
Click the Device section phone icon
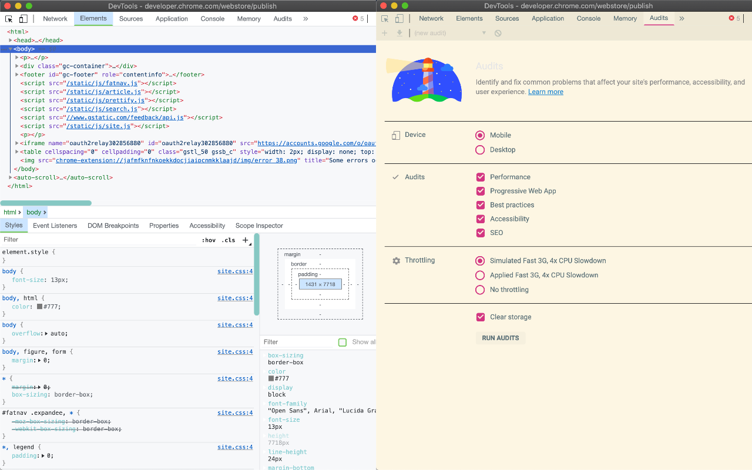[x=395, y=135]
